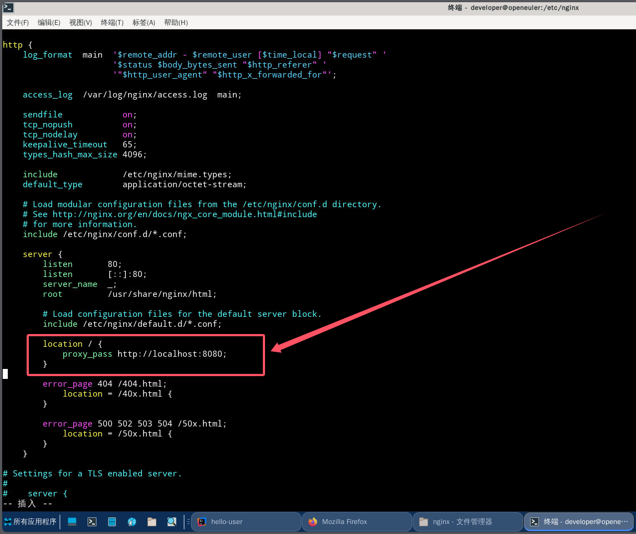The height and width of the screenshot is (534, 636).
Task: Open the 编辑(E) menu
Action: [x=49, y=23]
